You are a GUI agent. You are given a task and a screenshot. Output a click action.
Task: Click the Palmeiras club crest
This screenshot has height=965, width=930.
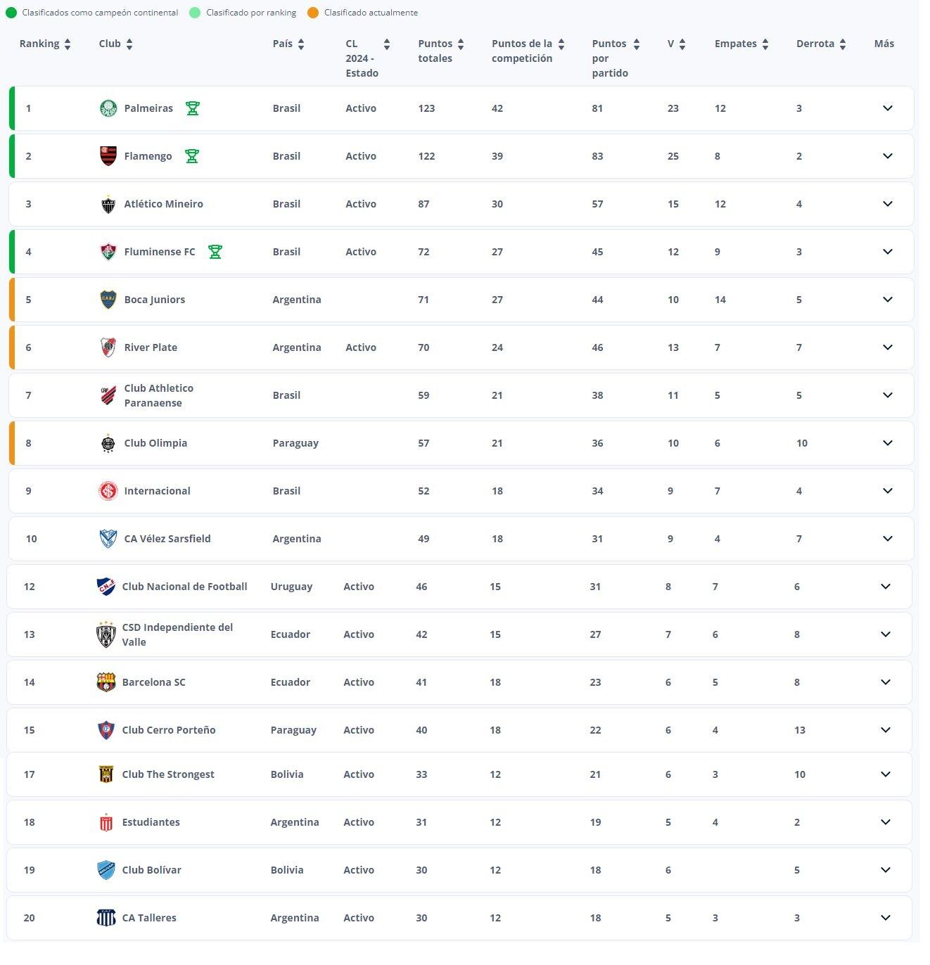[108, 108]
